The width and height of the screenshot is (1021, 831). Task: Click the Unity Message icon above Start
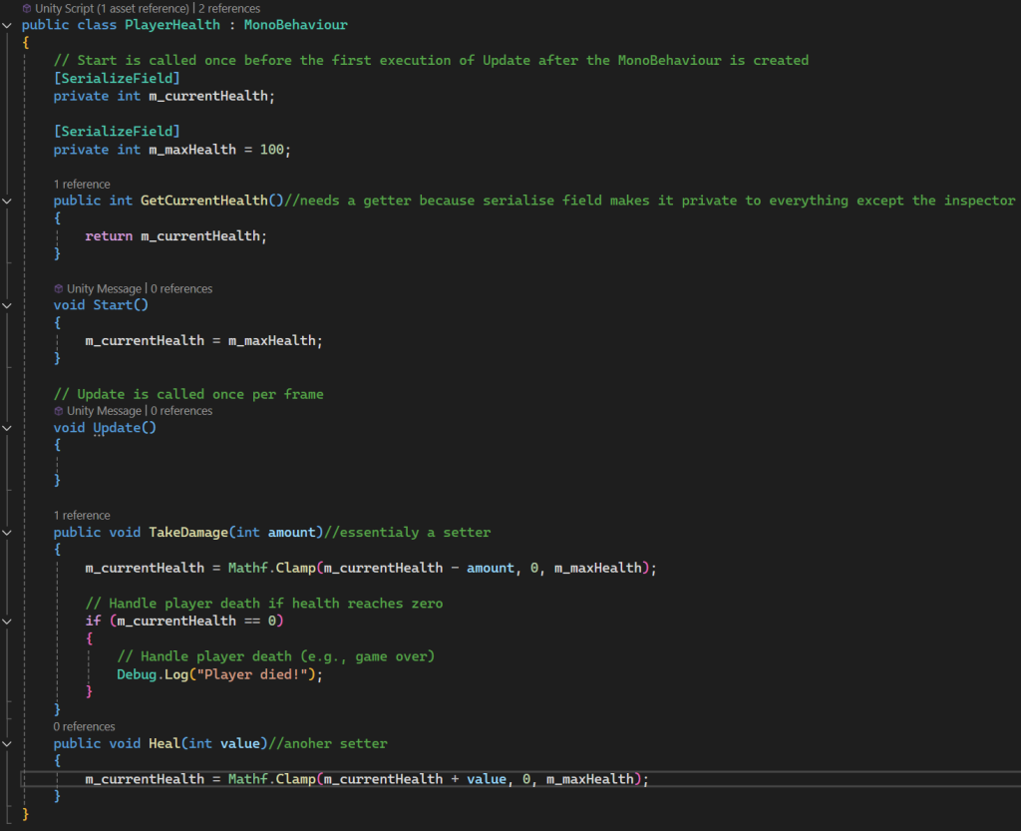click(59, 288)
